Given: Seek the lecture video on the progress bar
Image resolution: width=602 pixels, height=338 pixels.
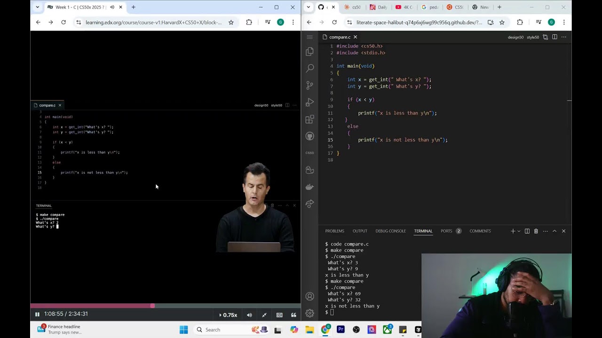Looking at the screenshot, I should tap(166, 306).
